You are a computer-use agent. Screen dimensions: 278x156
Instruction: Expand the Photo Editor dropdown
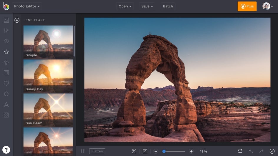click(x=27, y=6)
